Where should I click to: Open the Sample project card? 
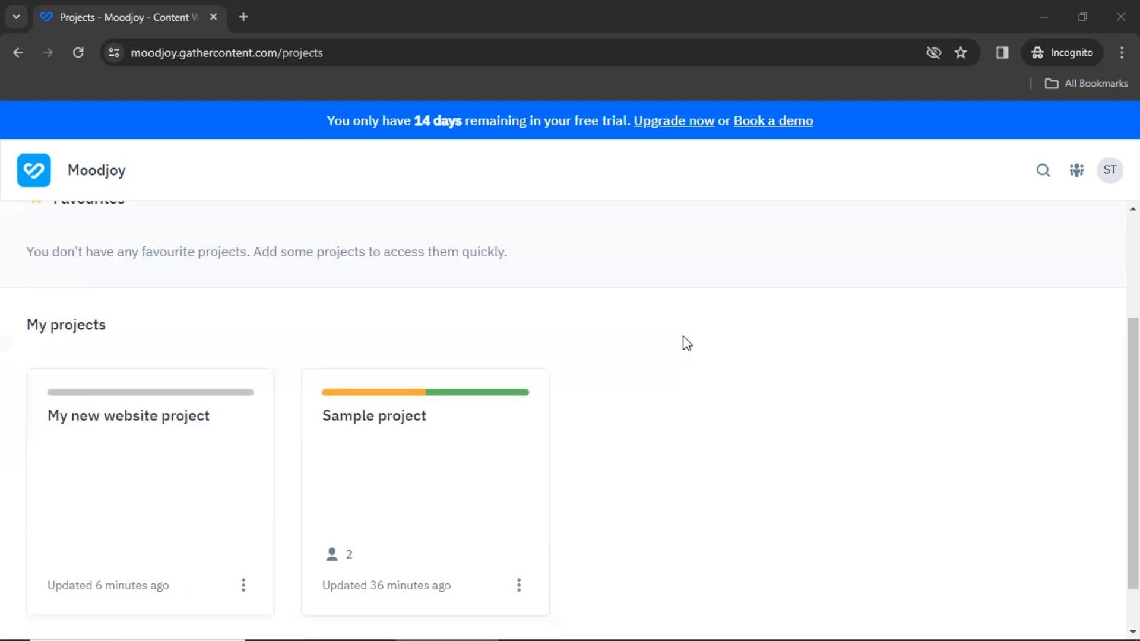pos(425,492)
